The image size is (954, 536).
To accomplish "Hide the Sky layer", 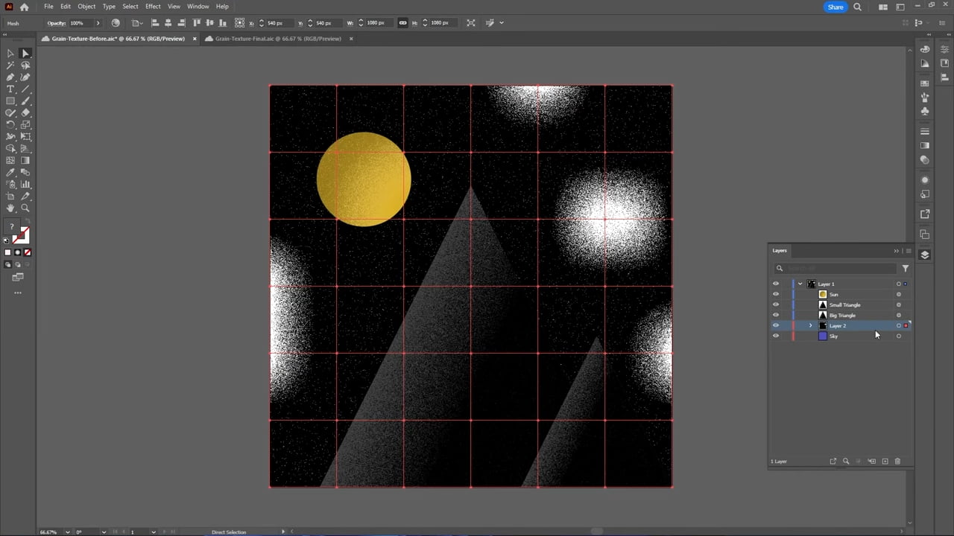I will pos(776,336).
